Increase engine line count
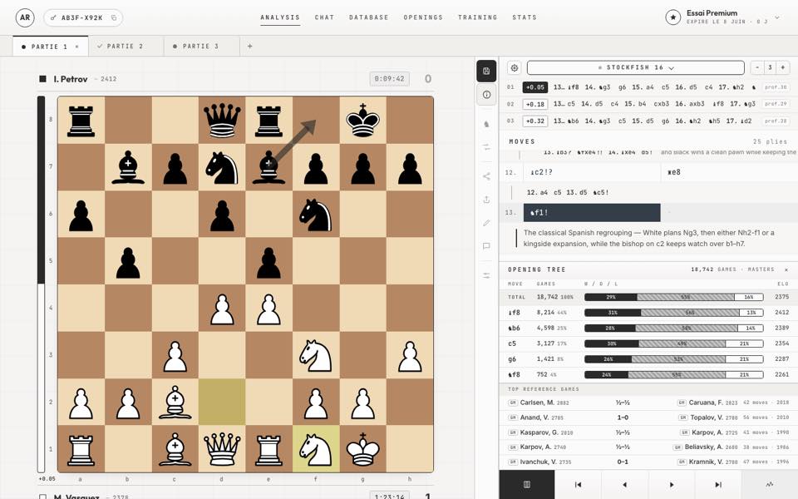 (x=783, y=67)
